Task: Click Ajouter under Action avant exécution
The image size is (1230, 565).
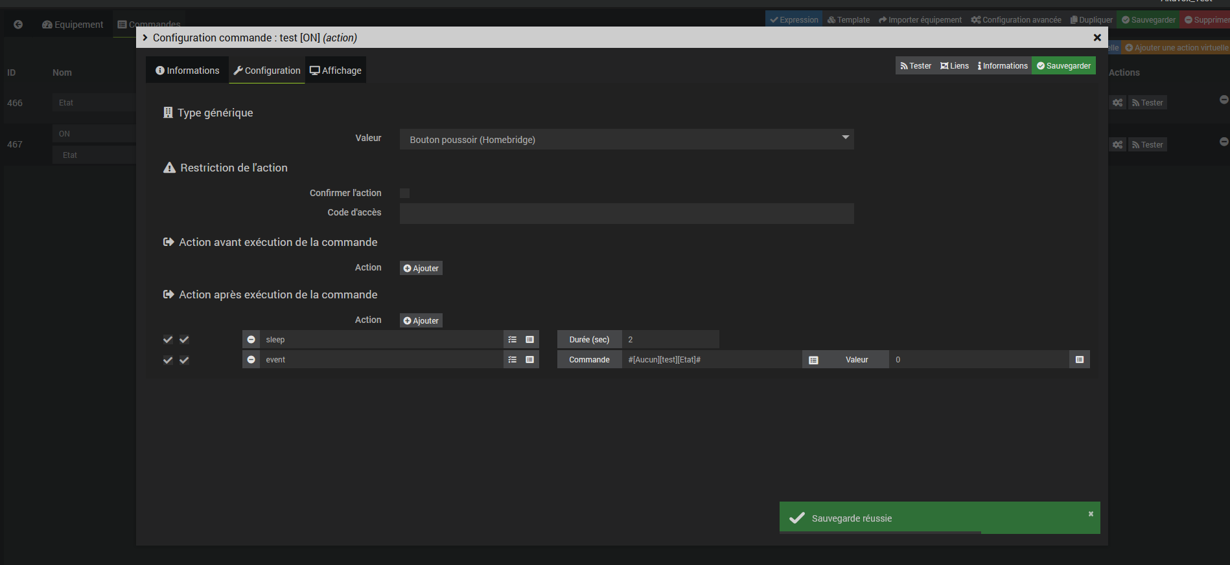Action: click(421, 269)
